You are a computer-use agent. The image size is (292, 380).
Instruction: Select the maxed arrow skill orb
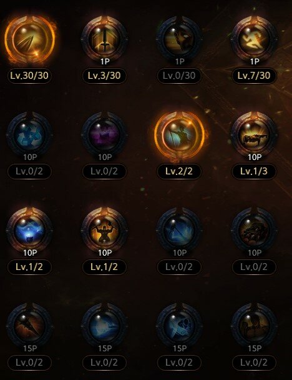coord(29,40)
